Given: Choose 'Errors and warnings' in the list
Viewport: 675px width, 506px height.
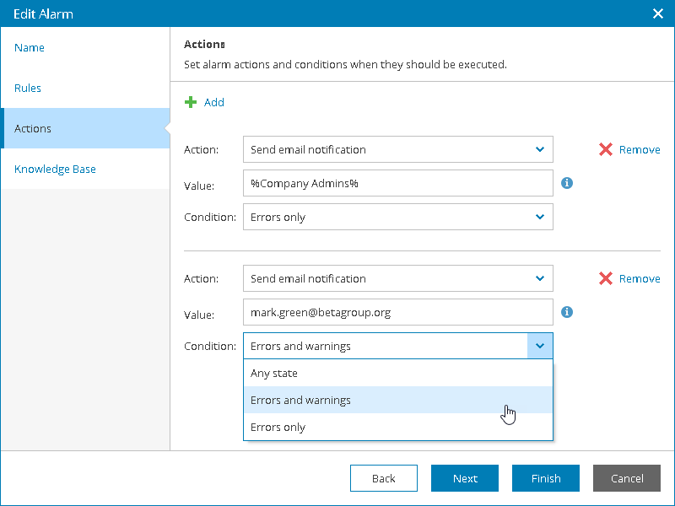Looking at the screenshot, I should click(x=397, y=400).
